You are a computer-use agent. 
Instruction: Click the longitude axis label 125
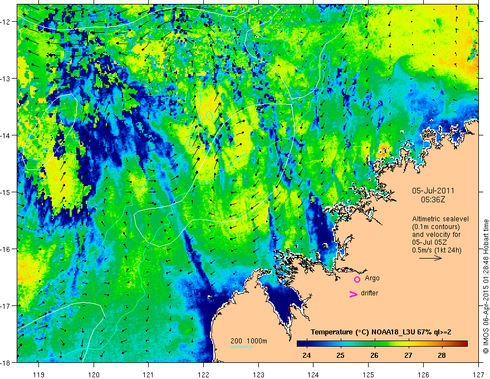[369, 375]
